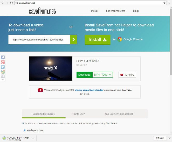Open the Install menu item
This screenshot has width=172, height=142.
point(94,11)
